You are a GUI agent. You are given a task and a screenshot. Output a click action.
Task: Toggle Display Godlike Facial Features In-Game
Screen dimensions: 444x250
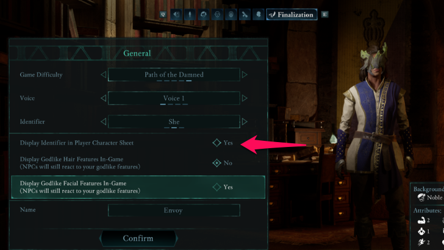point(217,187)
